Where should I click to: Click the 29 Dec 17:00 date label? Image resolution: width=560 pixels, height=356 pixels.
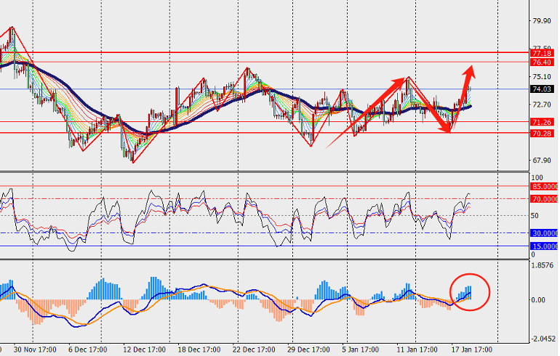308,349
